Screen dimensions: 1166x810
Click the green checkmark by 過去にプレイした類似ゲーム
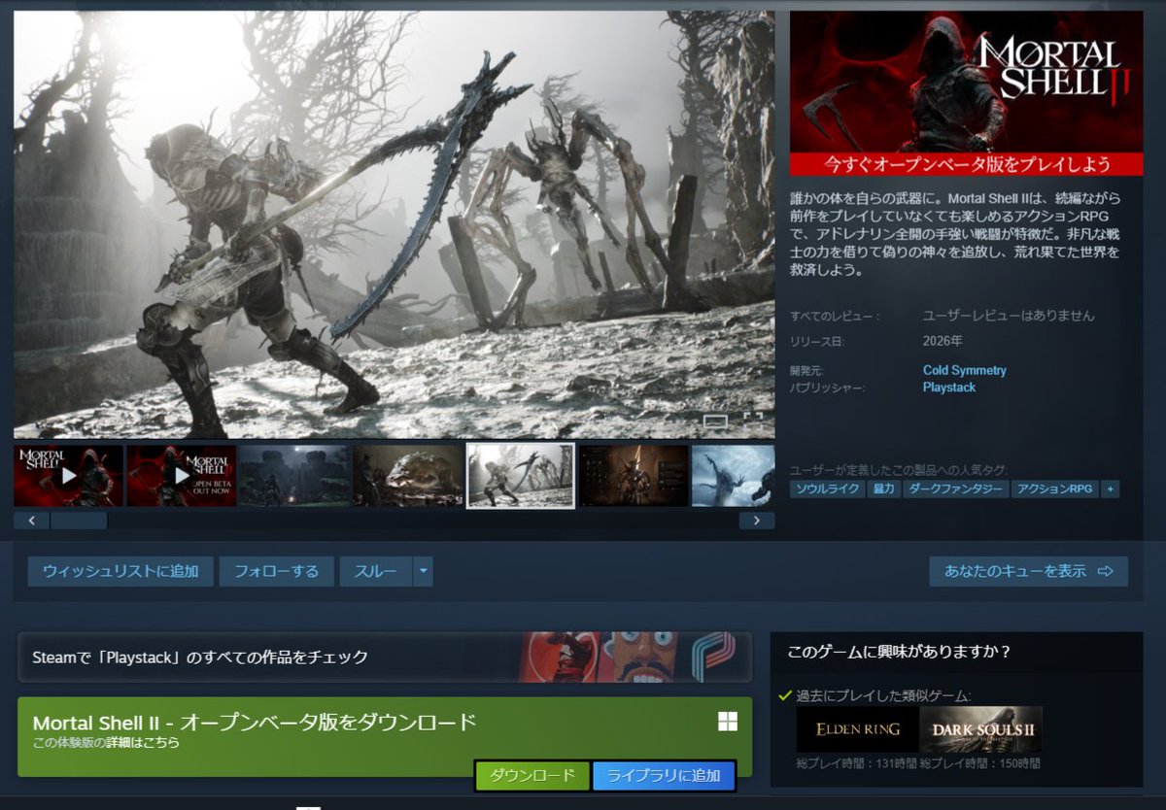click(785, 695)
